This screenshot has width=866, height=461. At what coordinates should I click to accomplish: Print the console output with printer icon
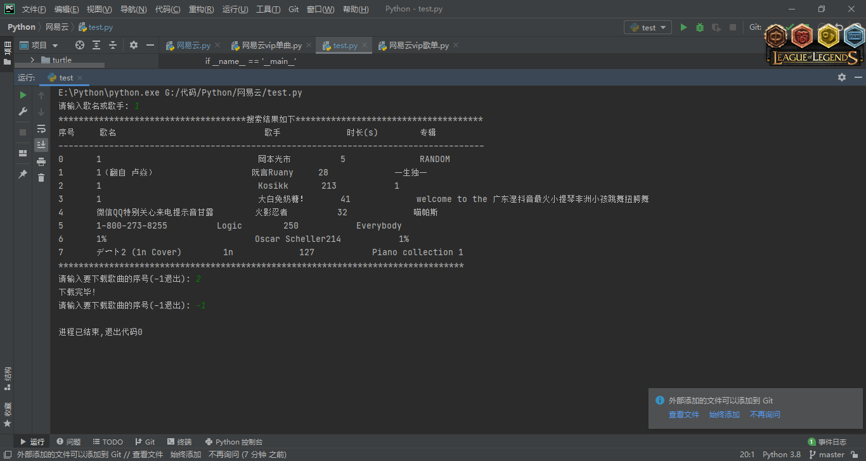click(41, 161)
